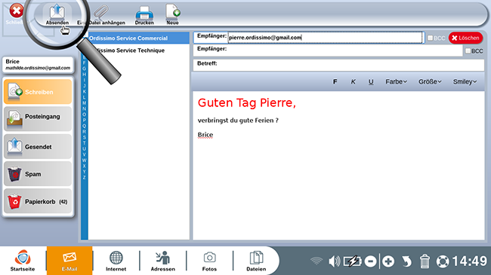Go to the Adressen tab
491x275 pixels.
click(163, 261)
